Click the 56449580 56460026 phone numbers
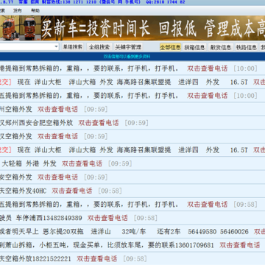Screen dimensions: 265x265 point(219,232)
